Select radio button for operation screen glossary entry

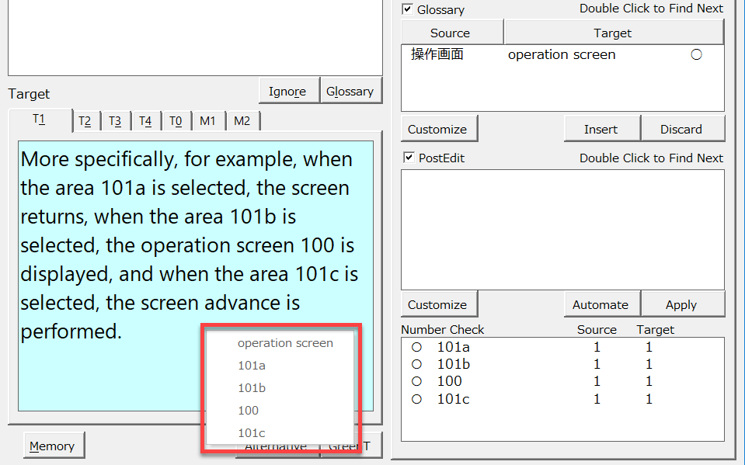pos(696,54)
